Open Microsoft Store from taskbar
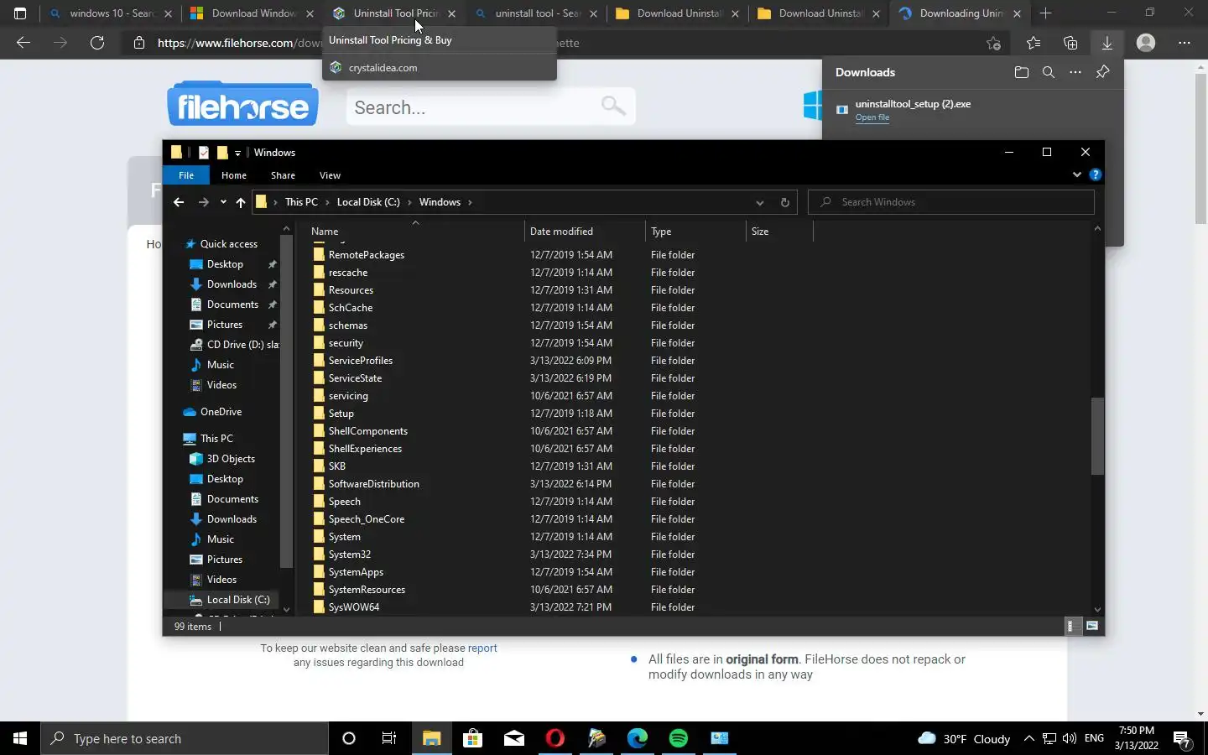This screenshot has width=1208, height=755. (x=473, y=738)
